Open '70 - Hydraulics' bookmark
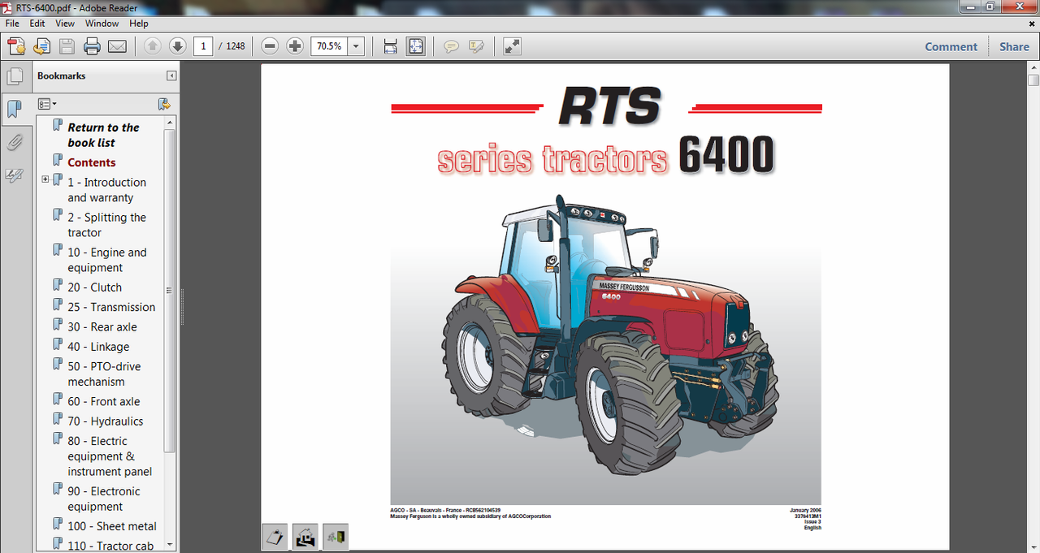Image resolution: width=1040 pixels, height=553 pixels. [106, 421]
